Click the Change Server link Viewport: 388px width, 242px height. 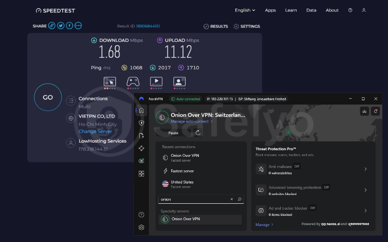[95, 131]
